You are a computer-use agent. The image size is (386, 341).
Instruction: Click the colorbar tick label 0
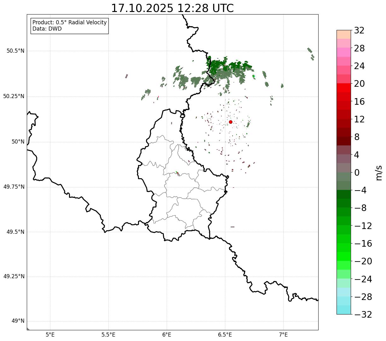click(357, 173)
